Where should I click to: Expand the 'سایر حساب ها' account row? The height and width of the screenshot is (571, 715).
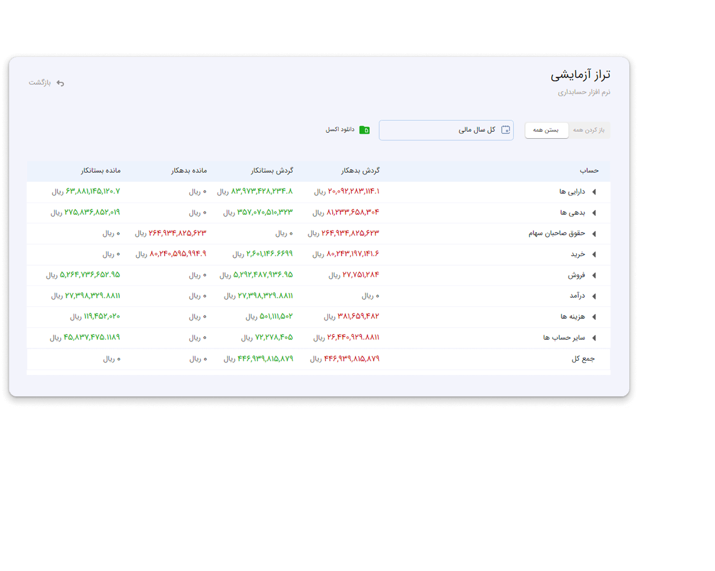pyautogui.click(x=594, y=338)
